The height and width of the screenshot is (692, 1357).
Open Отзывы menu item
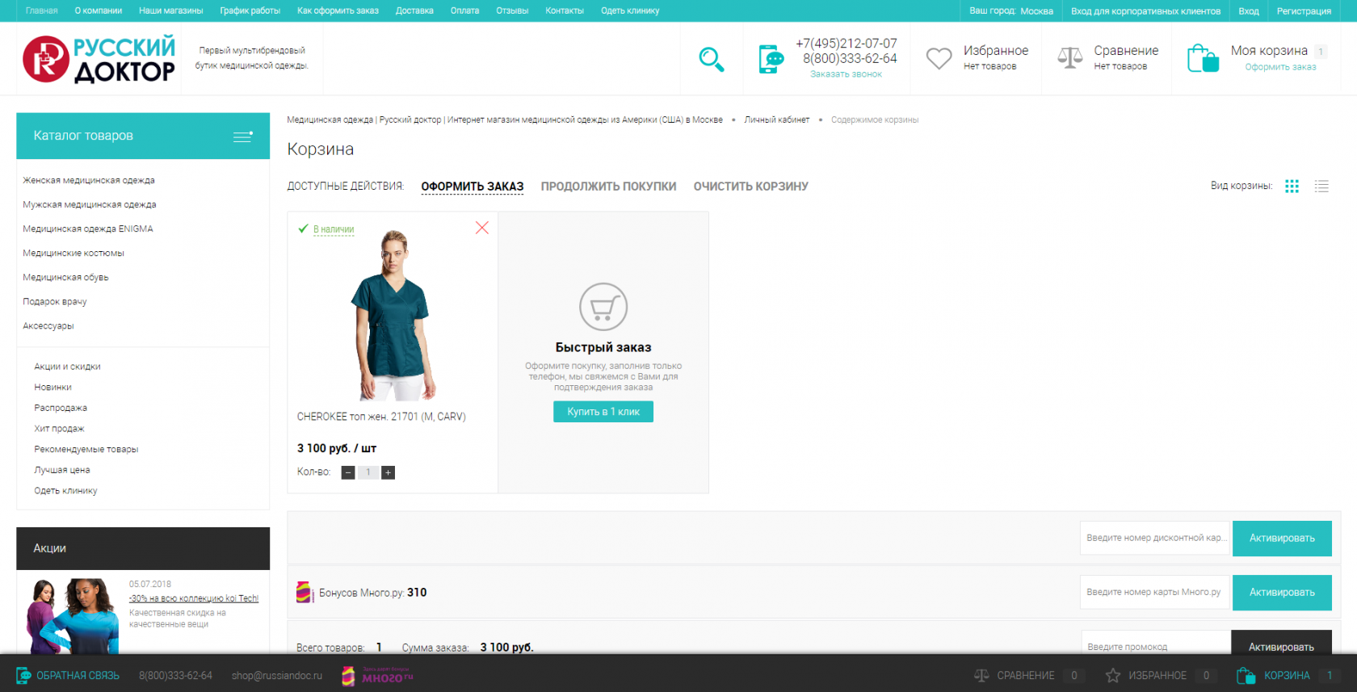pos(512,11)
